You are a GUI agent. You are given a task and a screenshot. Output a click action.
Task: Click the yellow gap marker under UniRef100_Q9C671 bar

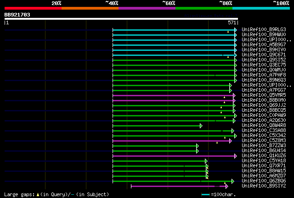pos(228,57)
